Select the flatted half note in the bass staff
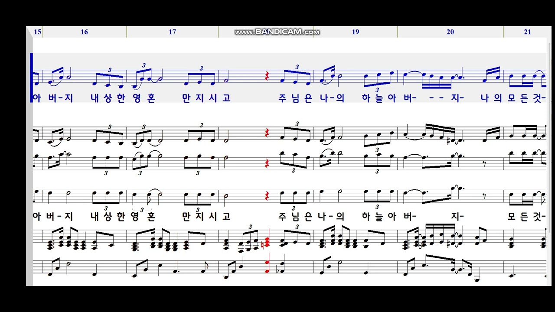 [x=281, y=267]
